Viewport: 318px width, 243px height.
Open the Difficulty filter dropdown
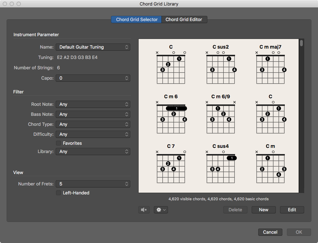pos(93,134)
